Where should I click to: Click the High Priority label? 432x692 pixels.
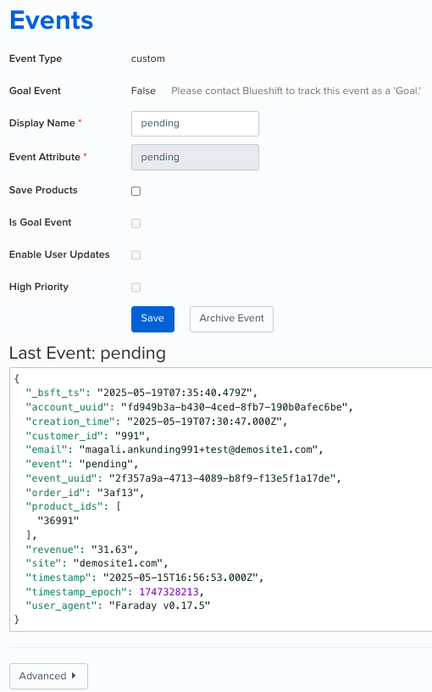click(x=39, y=287)
